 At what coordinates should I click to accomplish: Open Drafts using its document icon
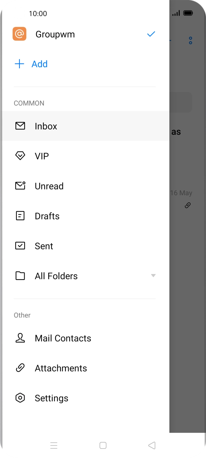[20, 216]
